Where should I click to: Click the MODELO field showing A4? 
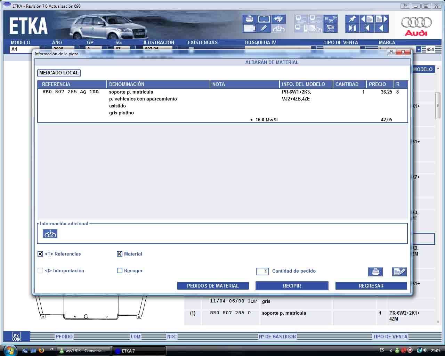click(x=25, y=49)
